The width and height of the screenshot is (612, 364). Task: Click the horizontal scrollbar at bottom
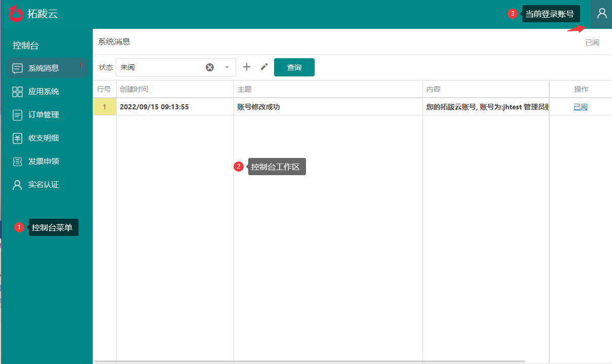click(309, 361)
